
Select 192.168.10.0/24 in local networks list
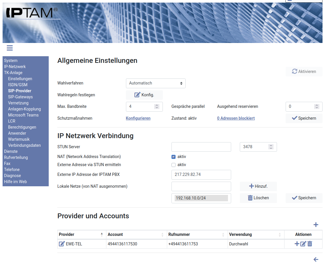point(201,198)
